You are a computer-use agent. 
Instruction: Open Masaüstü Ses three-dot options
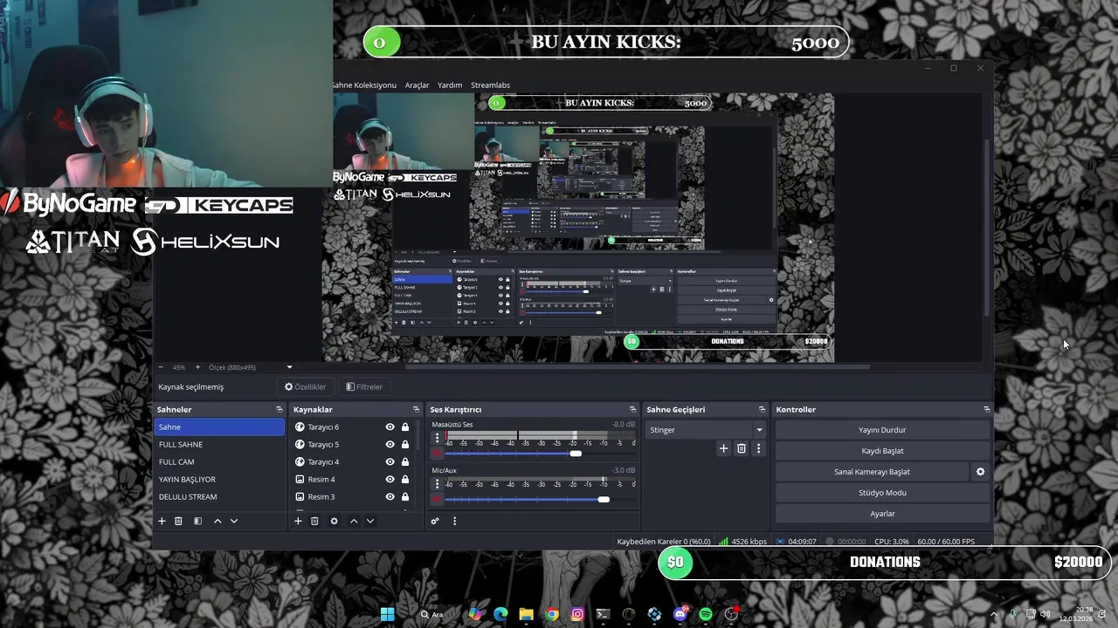click(438, 438)
